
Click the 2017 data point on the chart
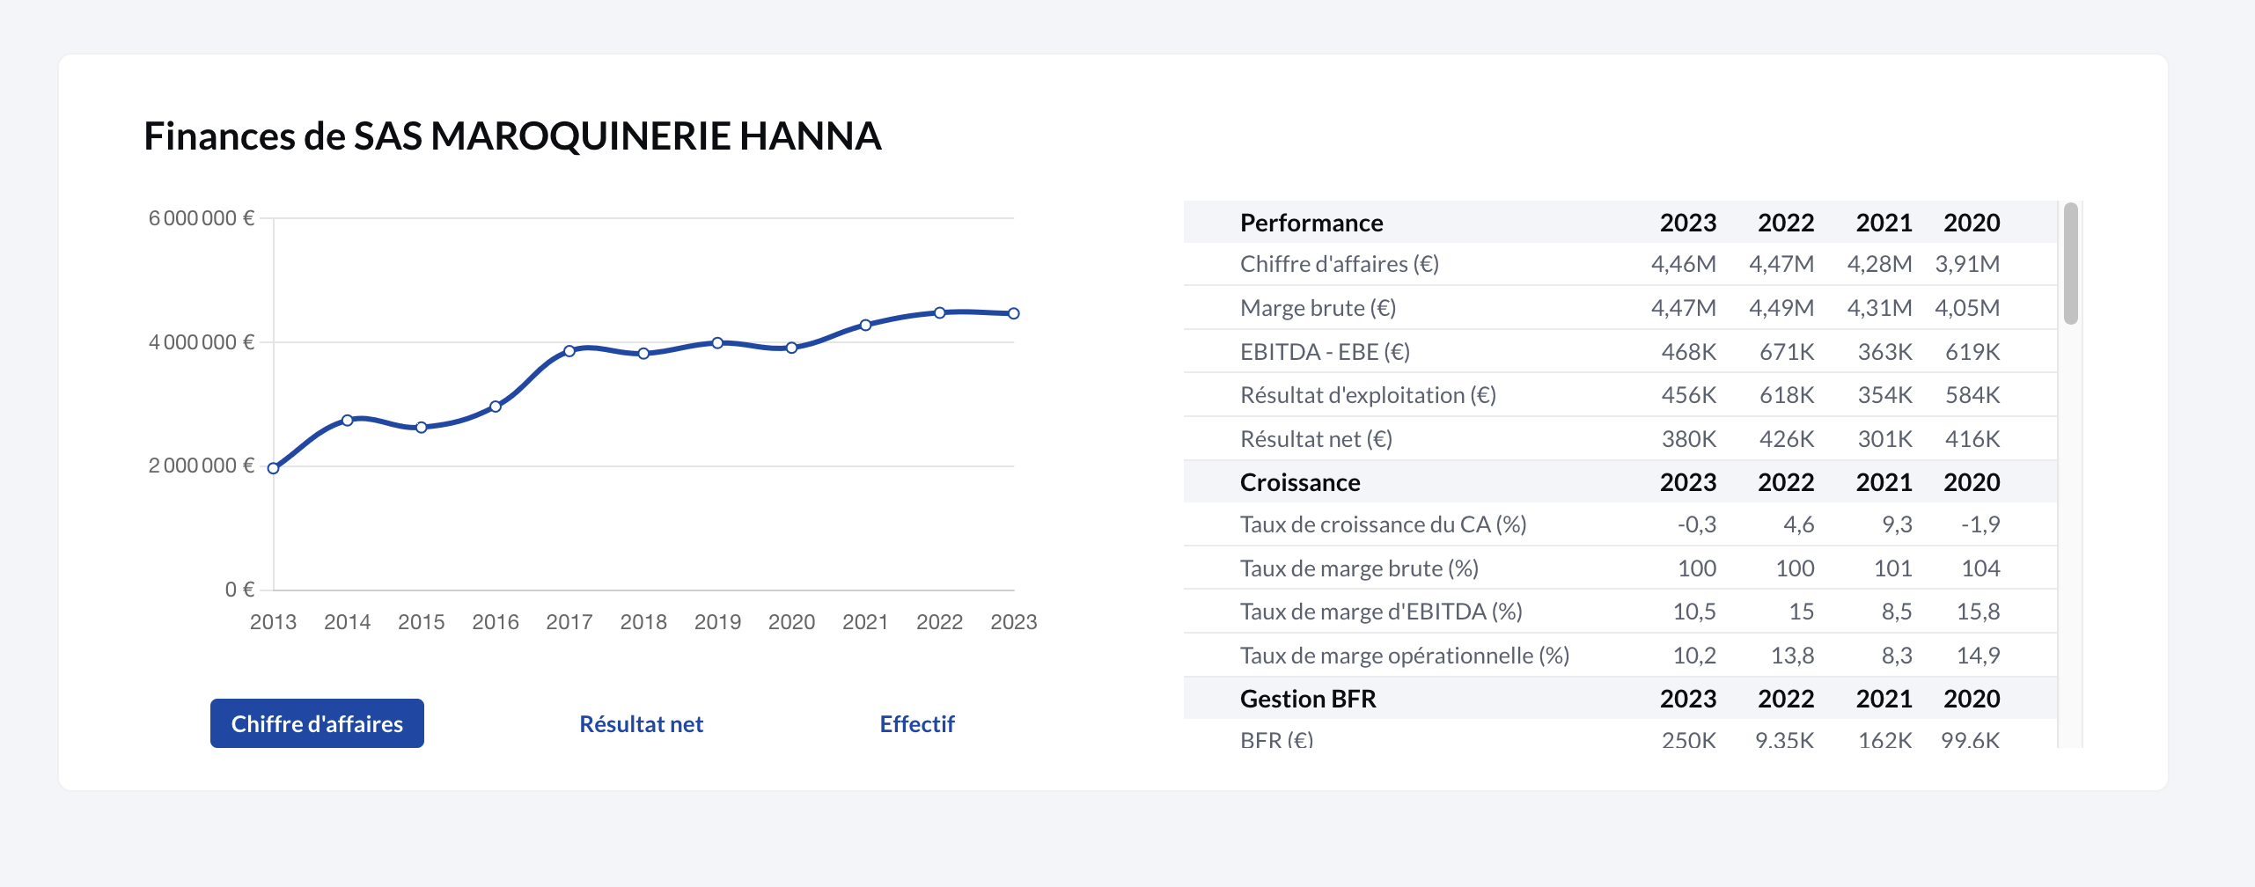[x=570, y=350]
